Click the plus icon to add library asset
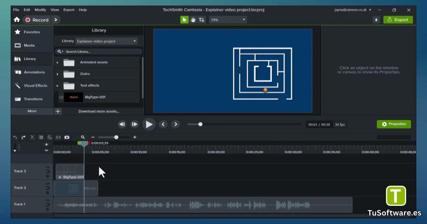 point(58,111)
